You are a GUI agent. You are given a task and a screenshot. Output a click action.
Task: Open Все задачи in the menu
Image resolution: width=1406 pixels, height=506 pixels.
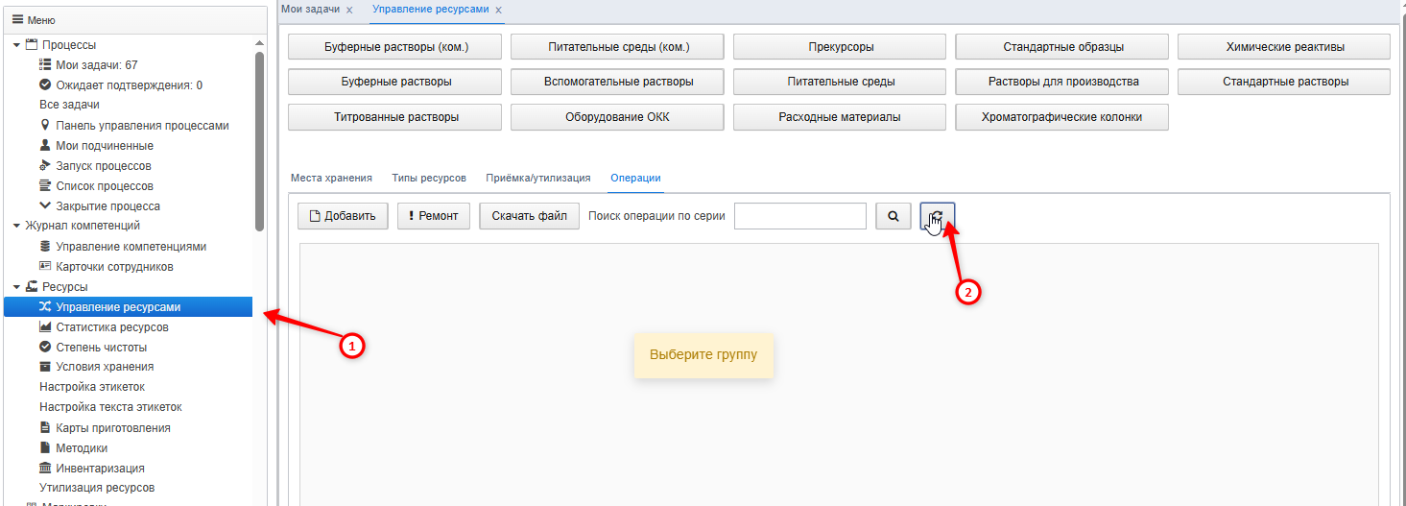69,106
